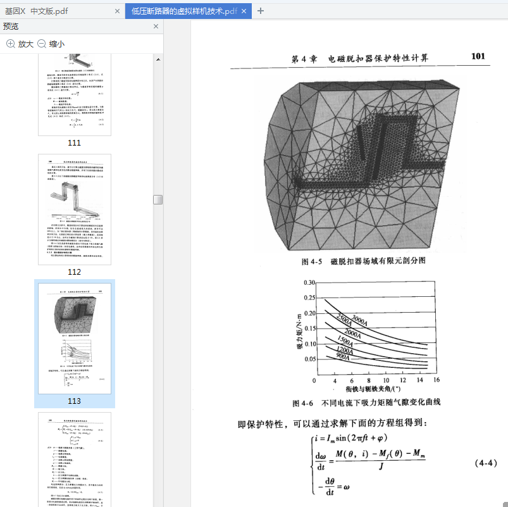This screenshot has height=507, width=508.
Task: Click the 1200A curve label
Action: 345,350
